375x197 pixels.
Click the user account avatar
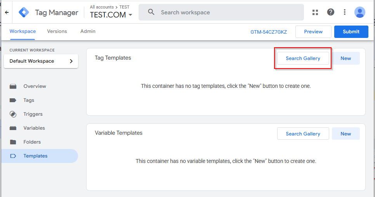click(x=360, y=12)
